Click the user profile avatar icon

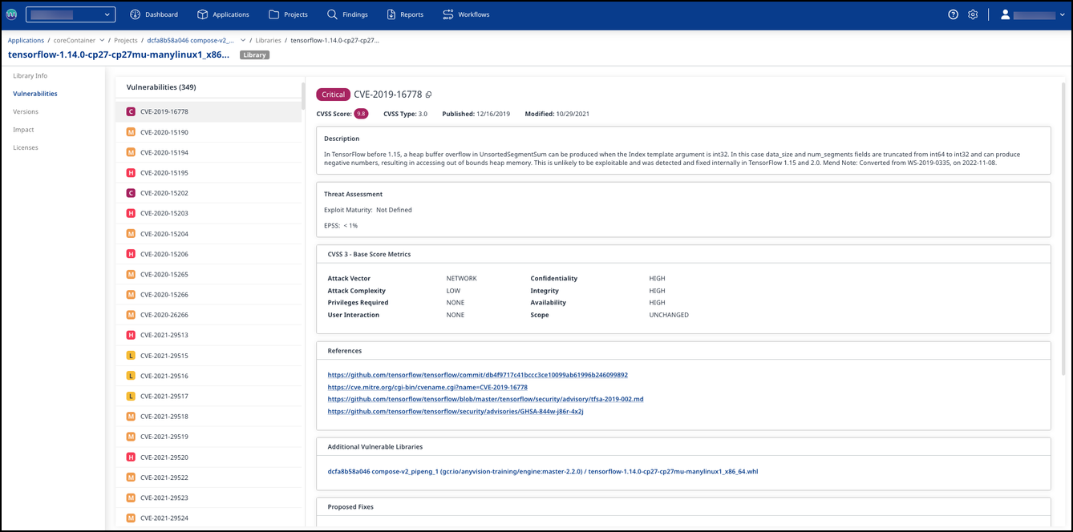click(1005, 14)
